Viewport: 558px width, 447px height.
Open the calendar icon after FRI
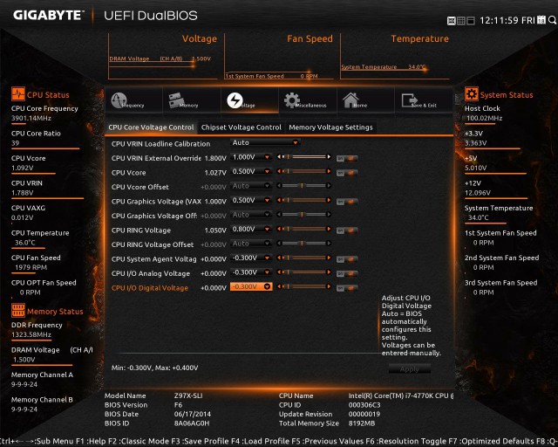tap(541, 20)
